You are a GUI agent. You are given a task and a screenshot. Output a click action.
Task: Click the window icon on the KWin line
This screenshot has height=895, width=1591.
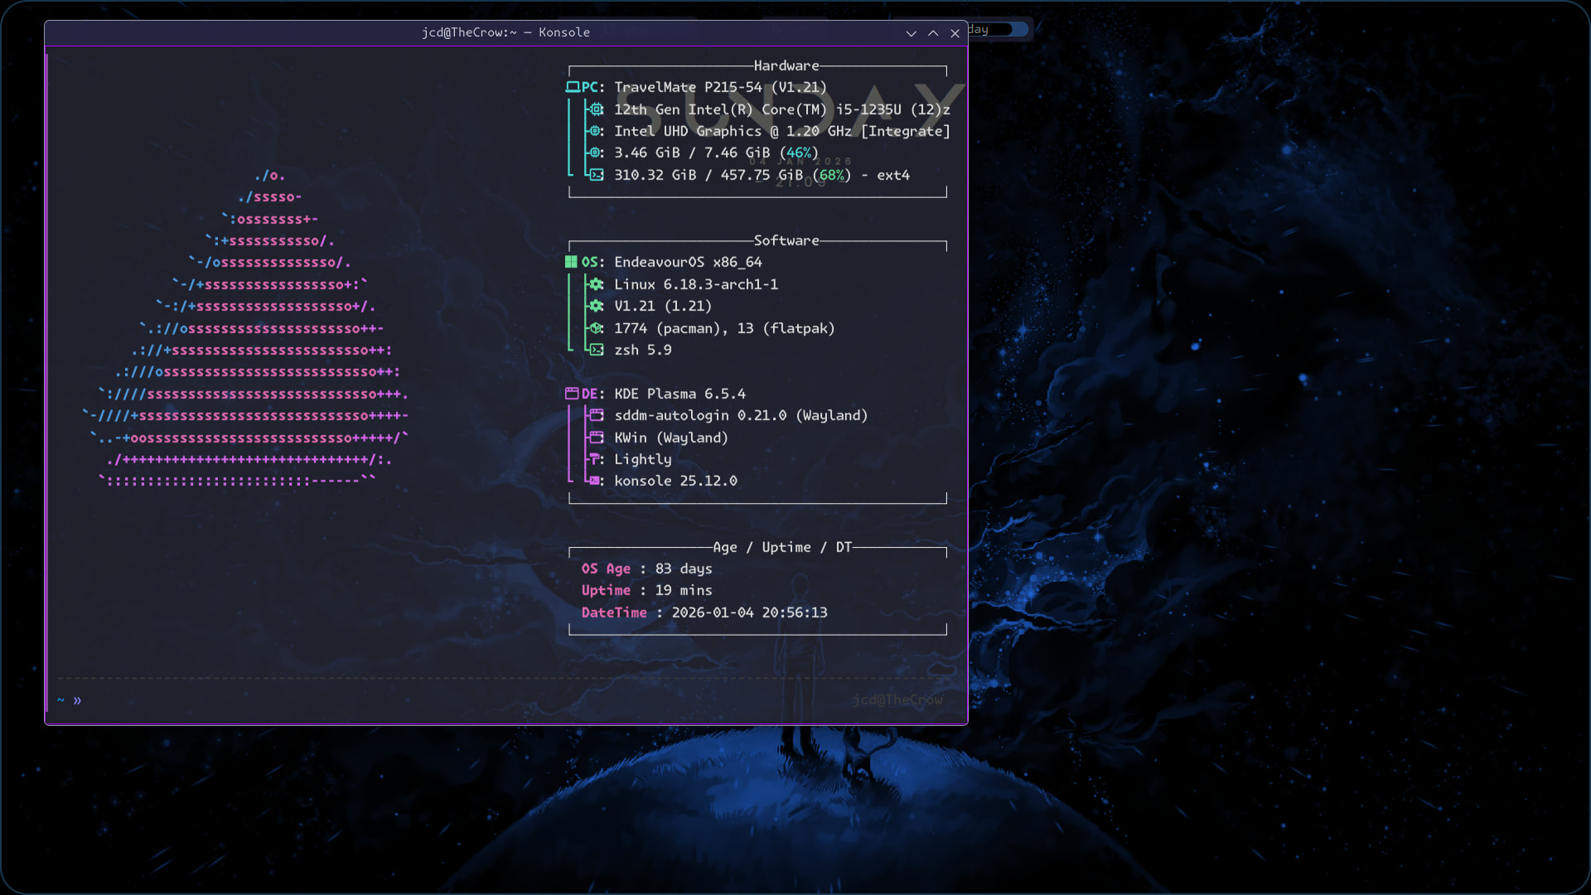coord(596,438)
